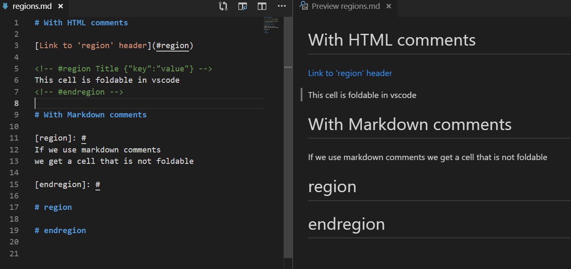571x269 pixels.
Task: Open preview to the side
Action: click(242, 6)
